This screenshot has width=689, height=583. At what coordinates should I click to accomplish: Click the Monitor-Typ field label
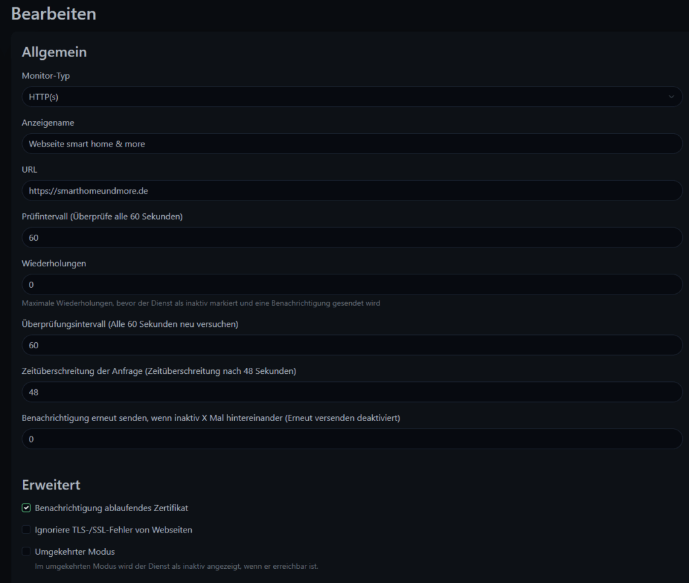point(46,75)
